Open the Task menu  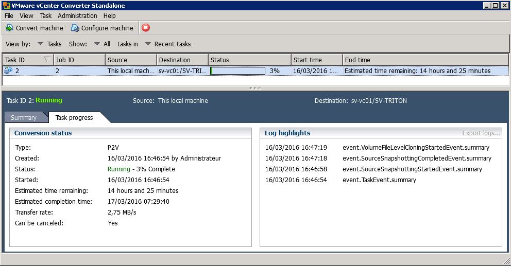pos(46,15)
